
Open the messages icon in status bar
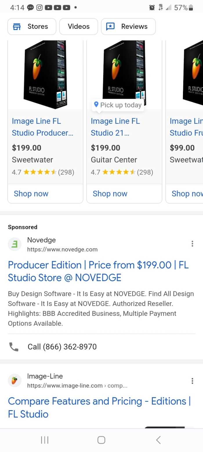[30, 8]
